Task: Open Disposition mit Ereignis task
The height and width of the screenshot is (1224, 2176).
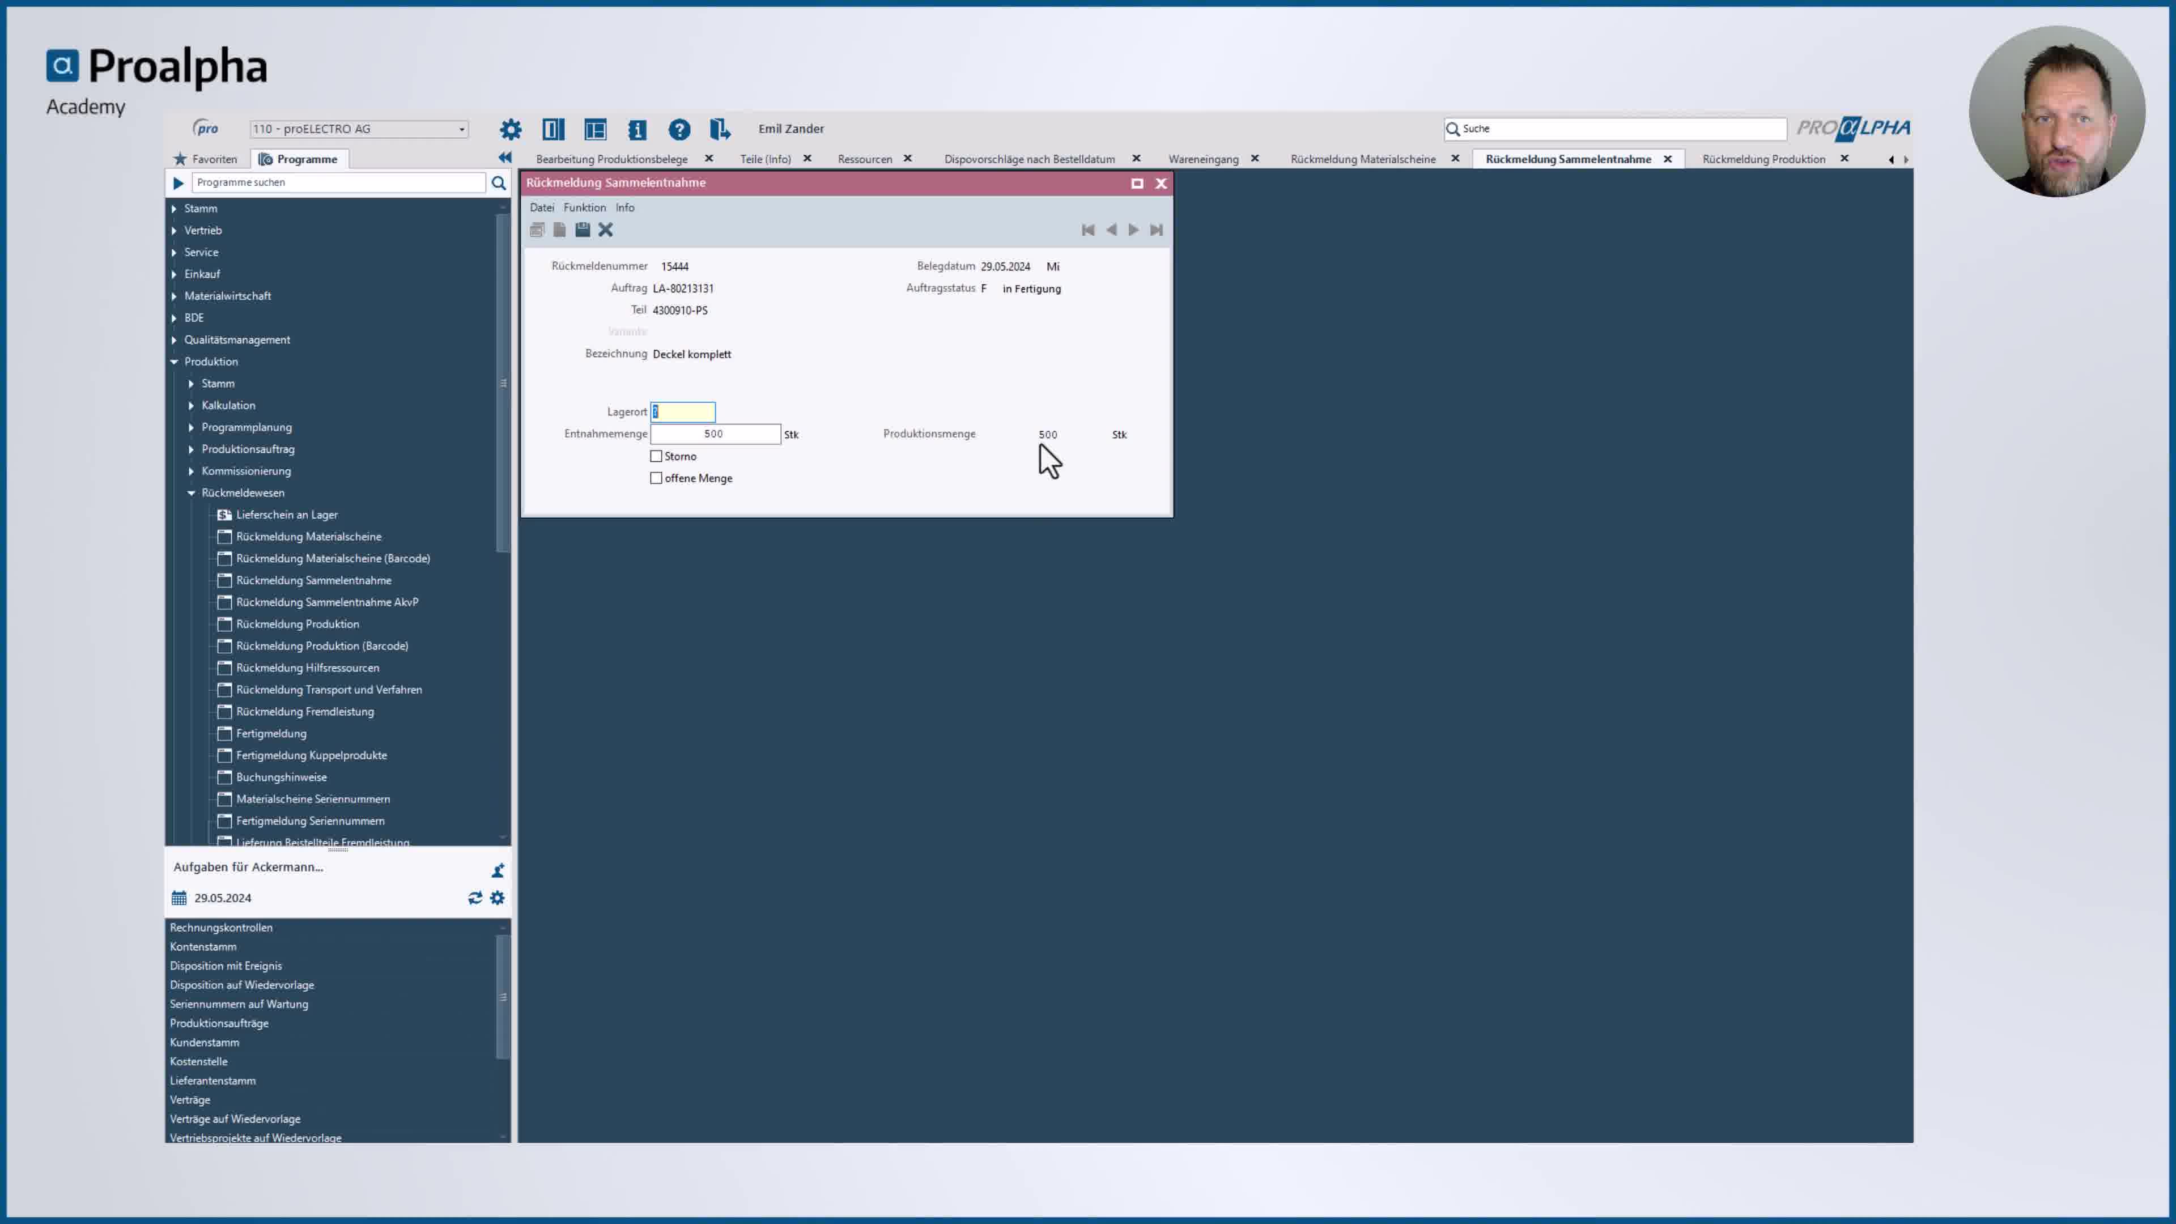Action: tap(226, 966)
